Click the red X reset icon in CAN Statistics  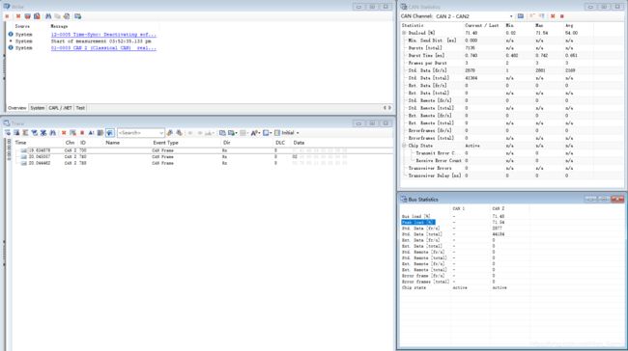coord(553,16)
